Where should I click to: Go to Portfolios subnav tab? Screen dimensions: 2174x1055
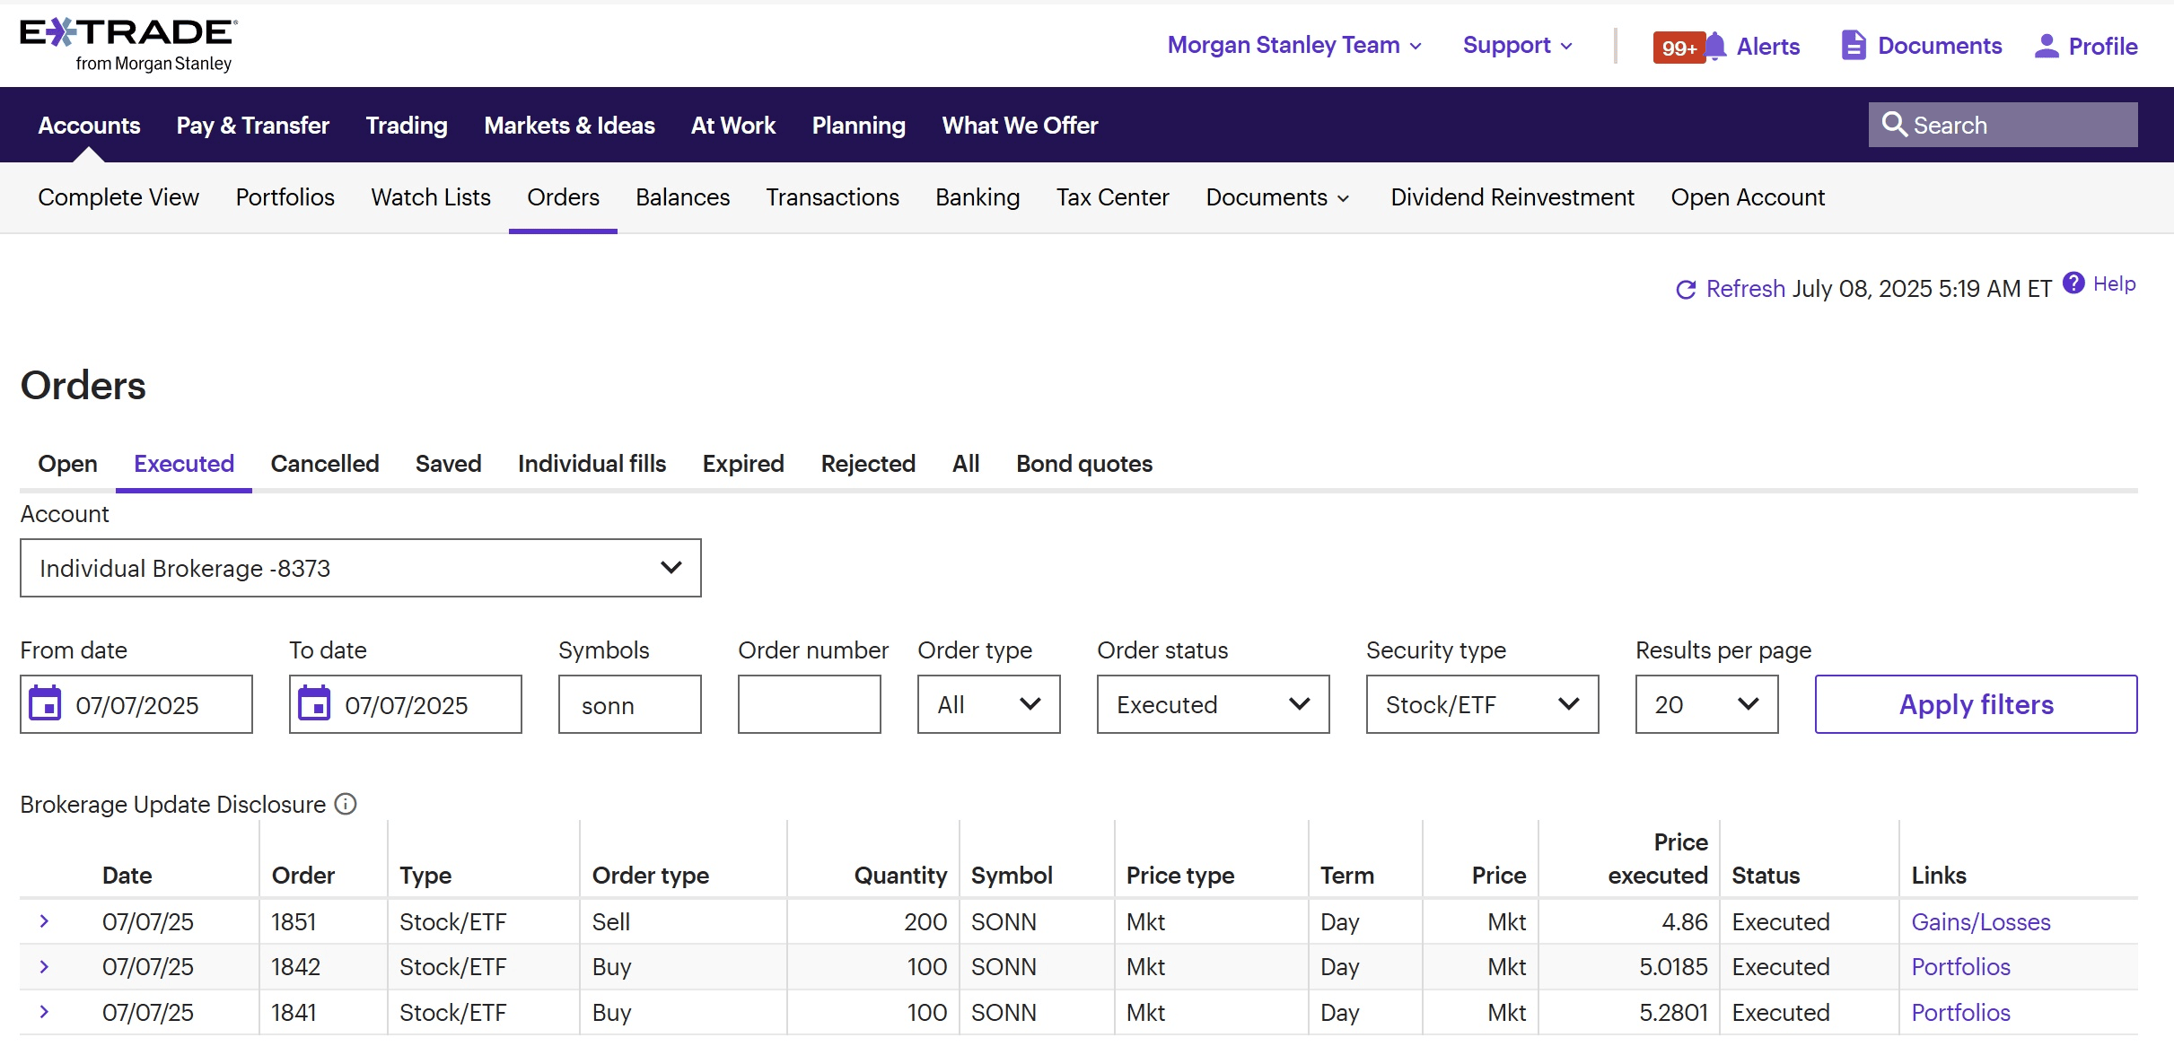(x=285, y=197)
